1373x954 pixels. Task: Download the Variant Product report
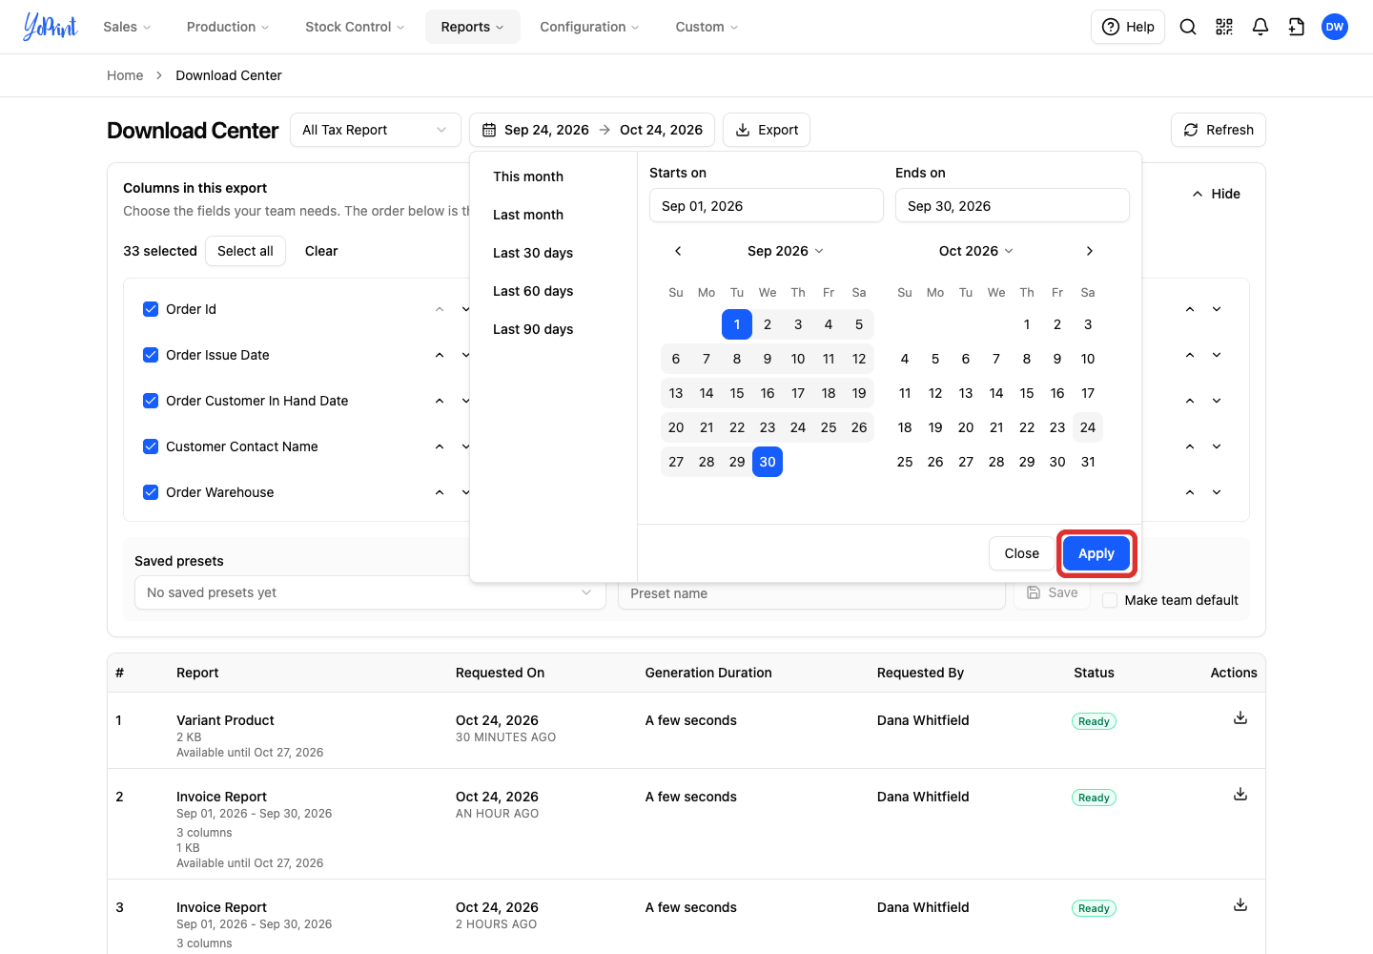1240,717
